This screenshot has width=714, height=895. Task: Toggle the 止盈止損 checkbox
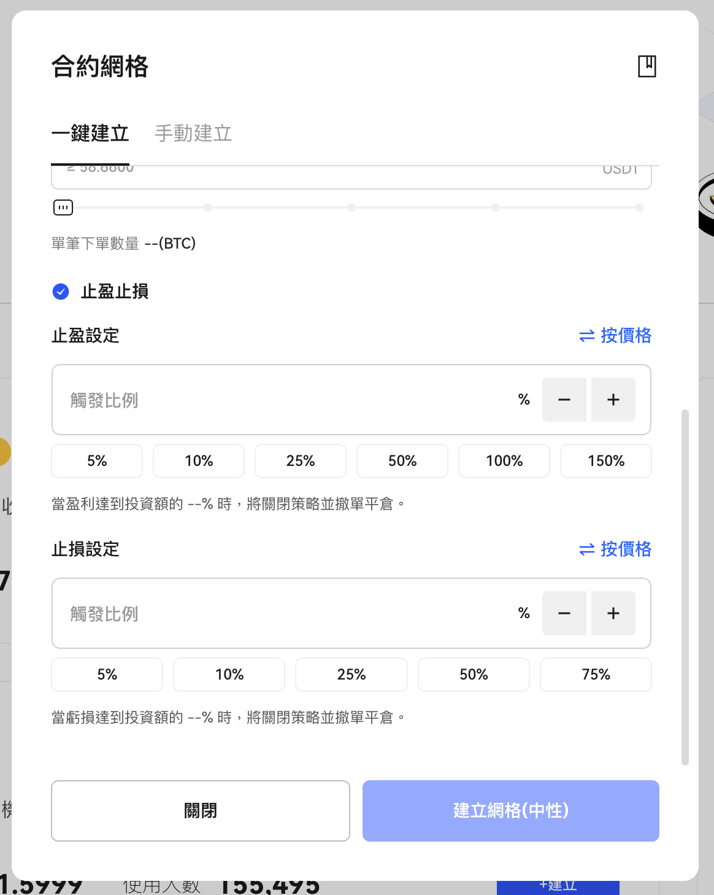pyautogui.click(x=61, y=292)
